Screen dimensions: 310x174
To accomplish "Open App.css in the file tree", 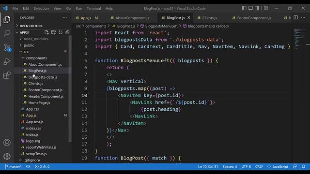I will click(32, 109).
